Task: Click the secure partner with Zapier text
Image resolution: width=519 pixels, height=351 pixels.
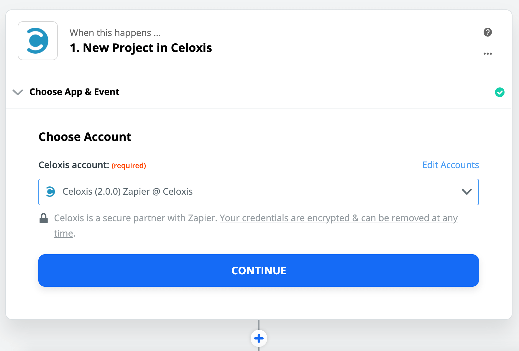Action: (136, 218)
